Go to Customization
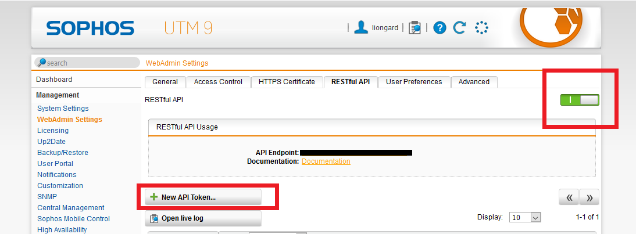The width and height of the screenshot is (636, 234). (60, 185)
